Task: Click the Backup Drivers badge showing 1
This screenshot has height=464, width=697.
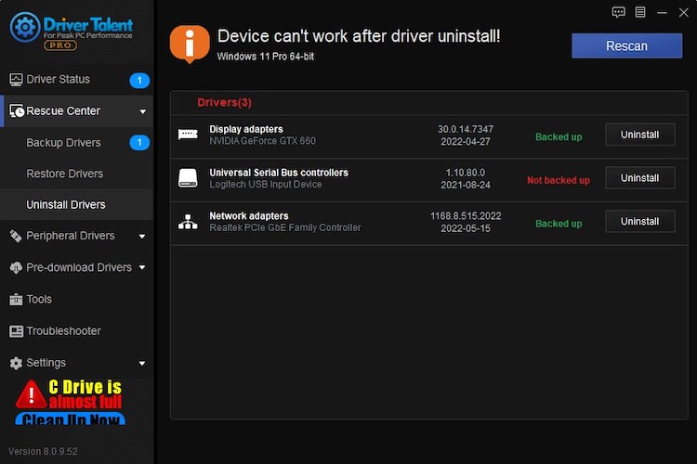Action: coord(139,143)
